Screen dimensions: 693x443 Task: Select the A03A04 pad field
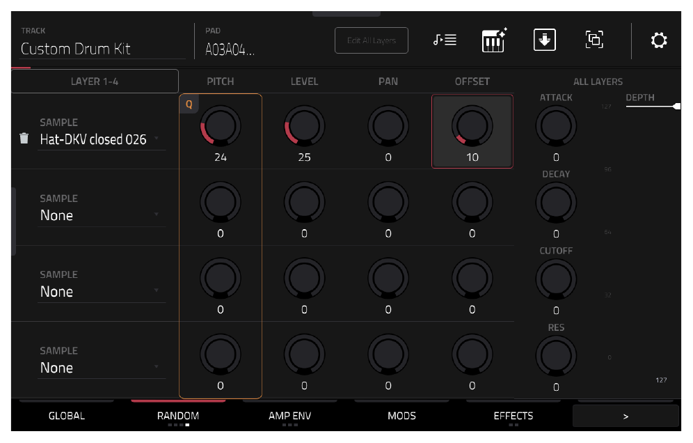[x=230, y=49]
